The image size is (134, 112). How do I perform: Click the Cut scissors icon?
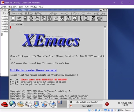pyautogui.click(x=38, y=18)
